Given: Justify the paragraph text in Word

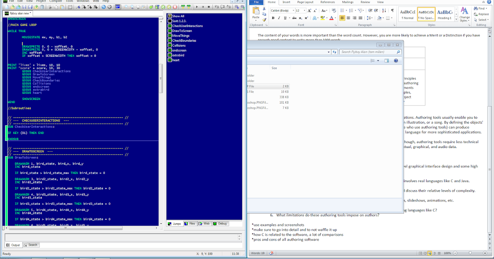Looking at the screenshot, I should coord(361,18).
